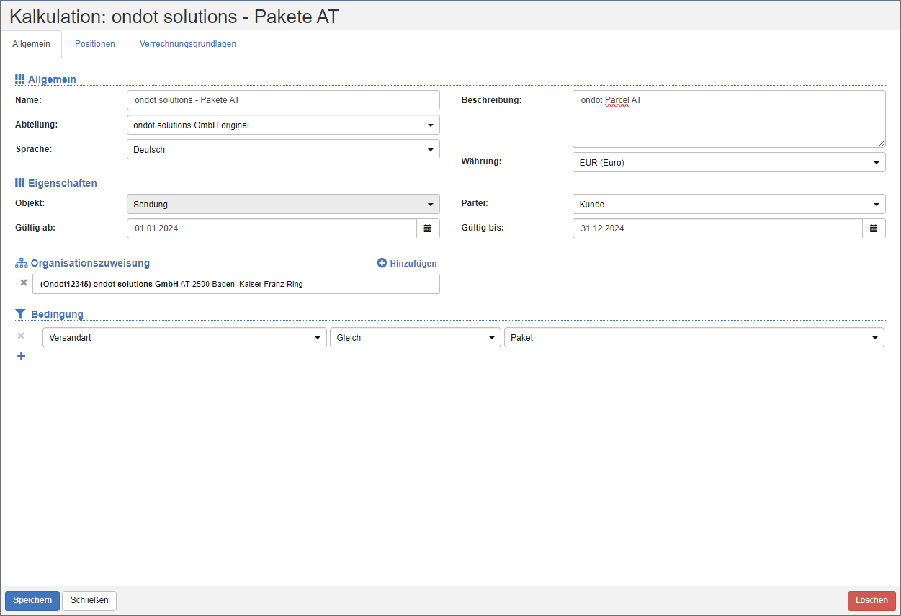Viewport: 901px width, 616px height.
Task: Click the Schließen button
Action: [89, 600]
